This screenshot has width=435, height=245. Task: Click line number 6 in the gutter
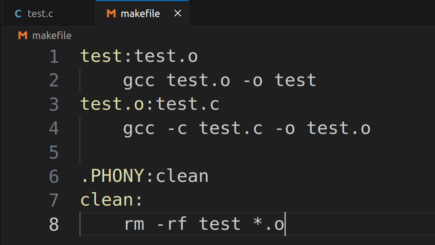coord(54,176)
